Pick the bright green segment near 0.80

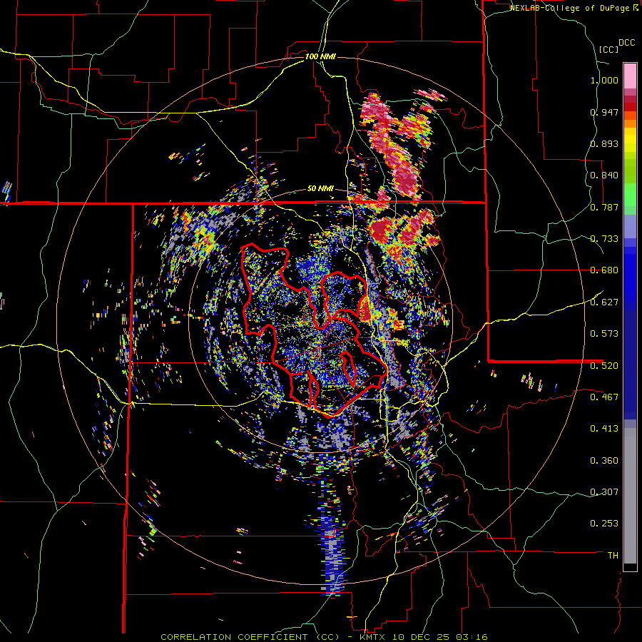630,195
